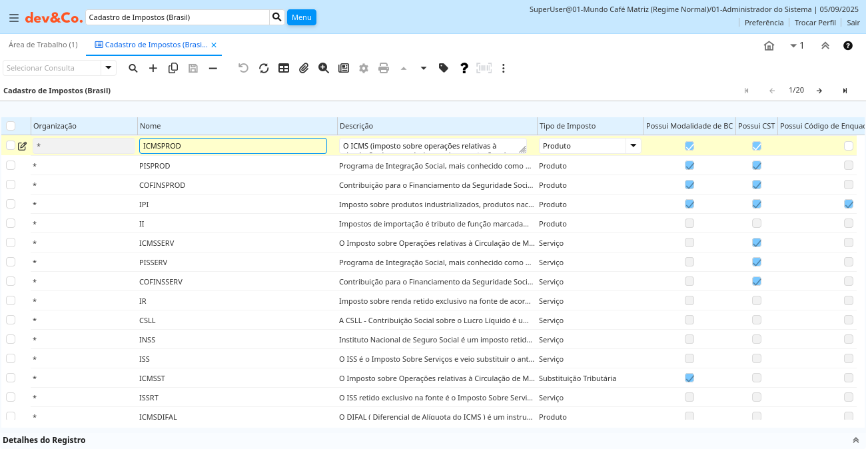866x449 pixels.
Task: Delete record using the minus icon
Action: point(213,68)
